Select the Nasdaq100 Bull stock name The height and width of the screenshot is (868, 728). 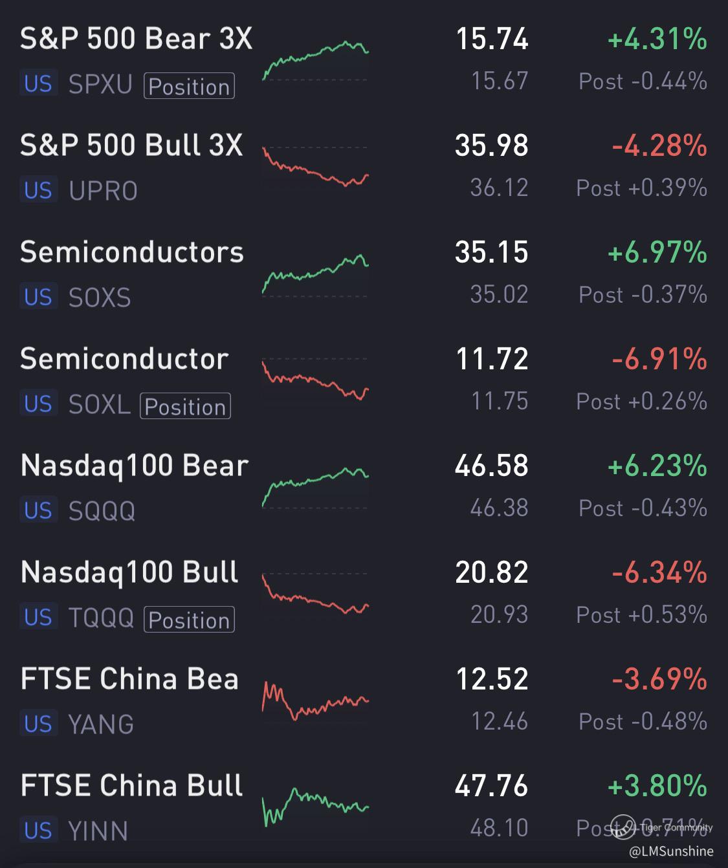click(x=129, y=572)
